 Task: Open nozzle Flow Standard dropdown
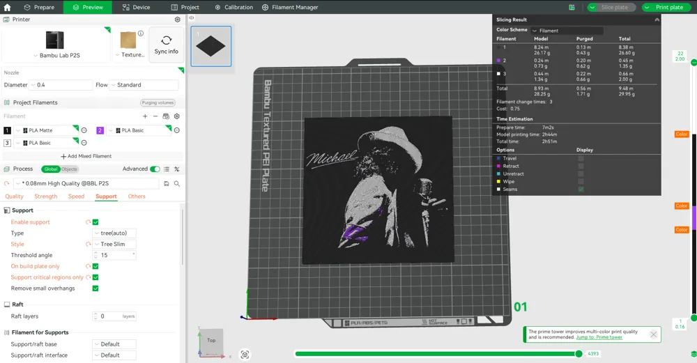click(x=144, y=85)
